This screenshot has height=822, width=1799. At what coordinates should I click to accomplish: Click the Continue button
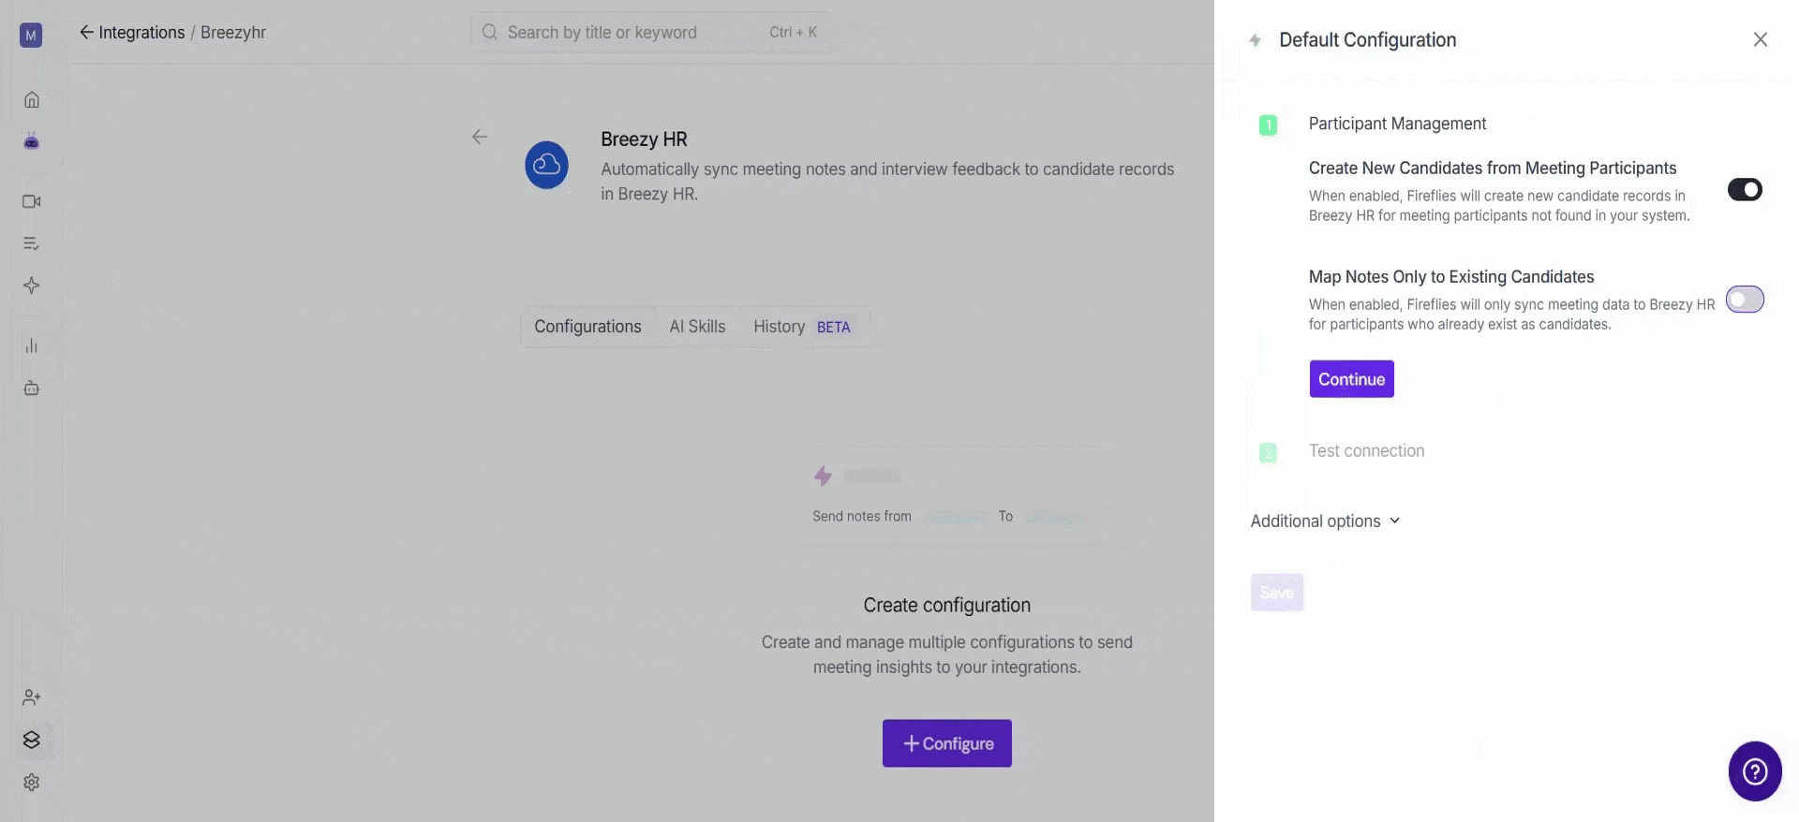point(1351,379)
